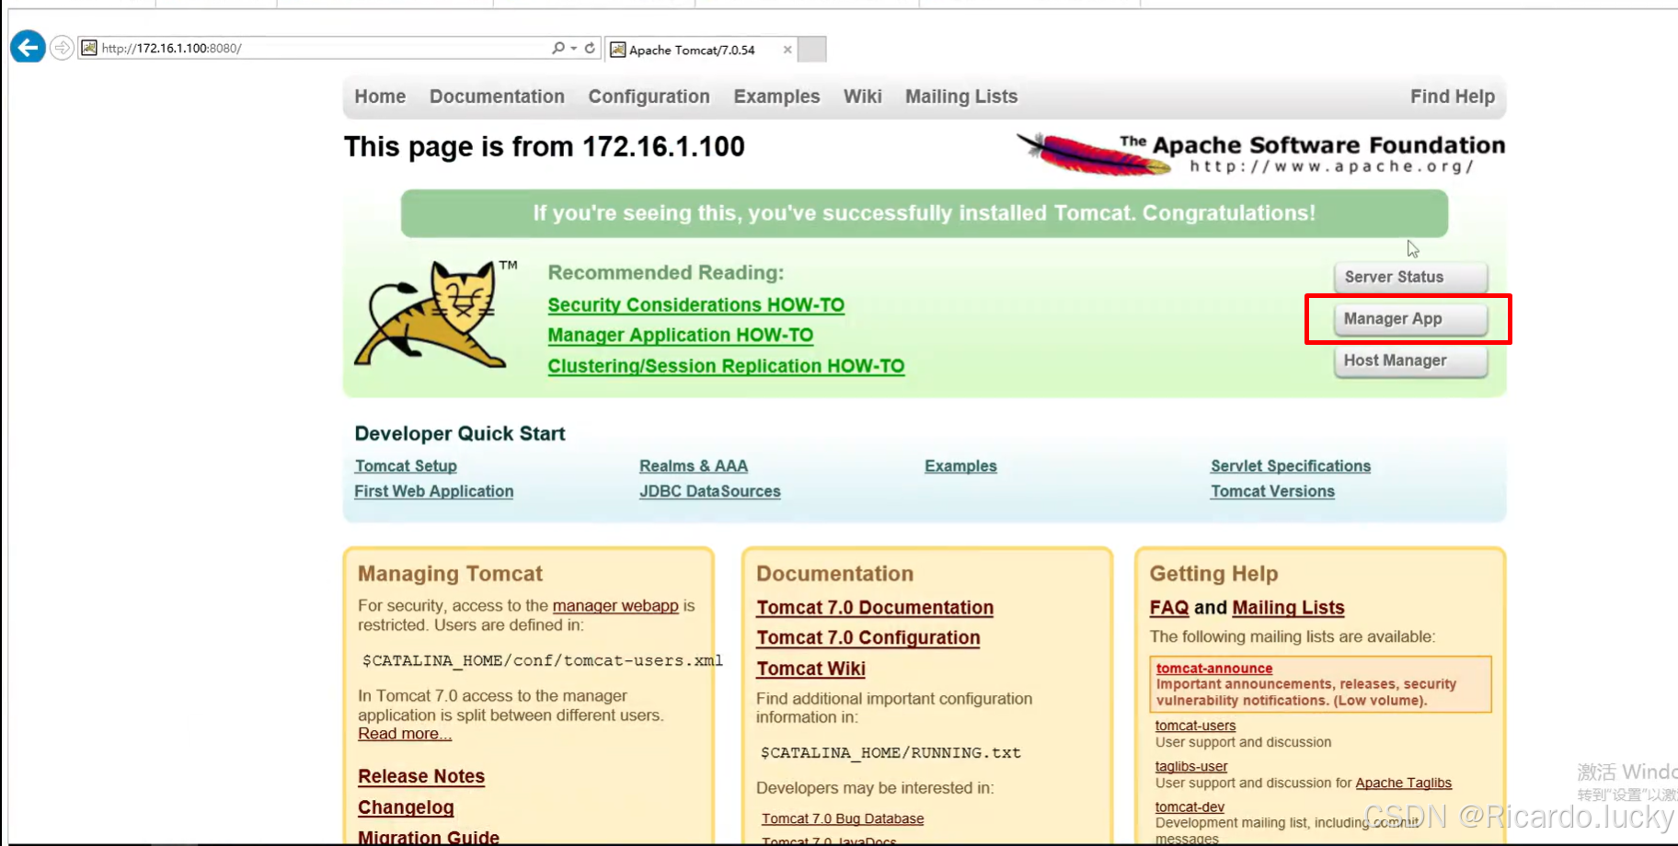Click the 'This page is from 172.16.1.100' heading
This screenshot has width=1678, height=846.
click(x=545, y=146)
